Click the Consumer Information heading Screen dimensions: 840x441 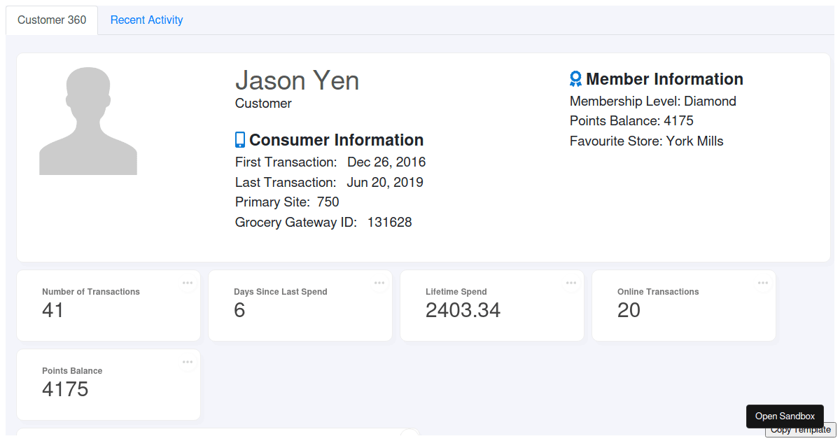pos(337,140)
